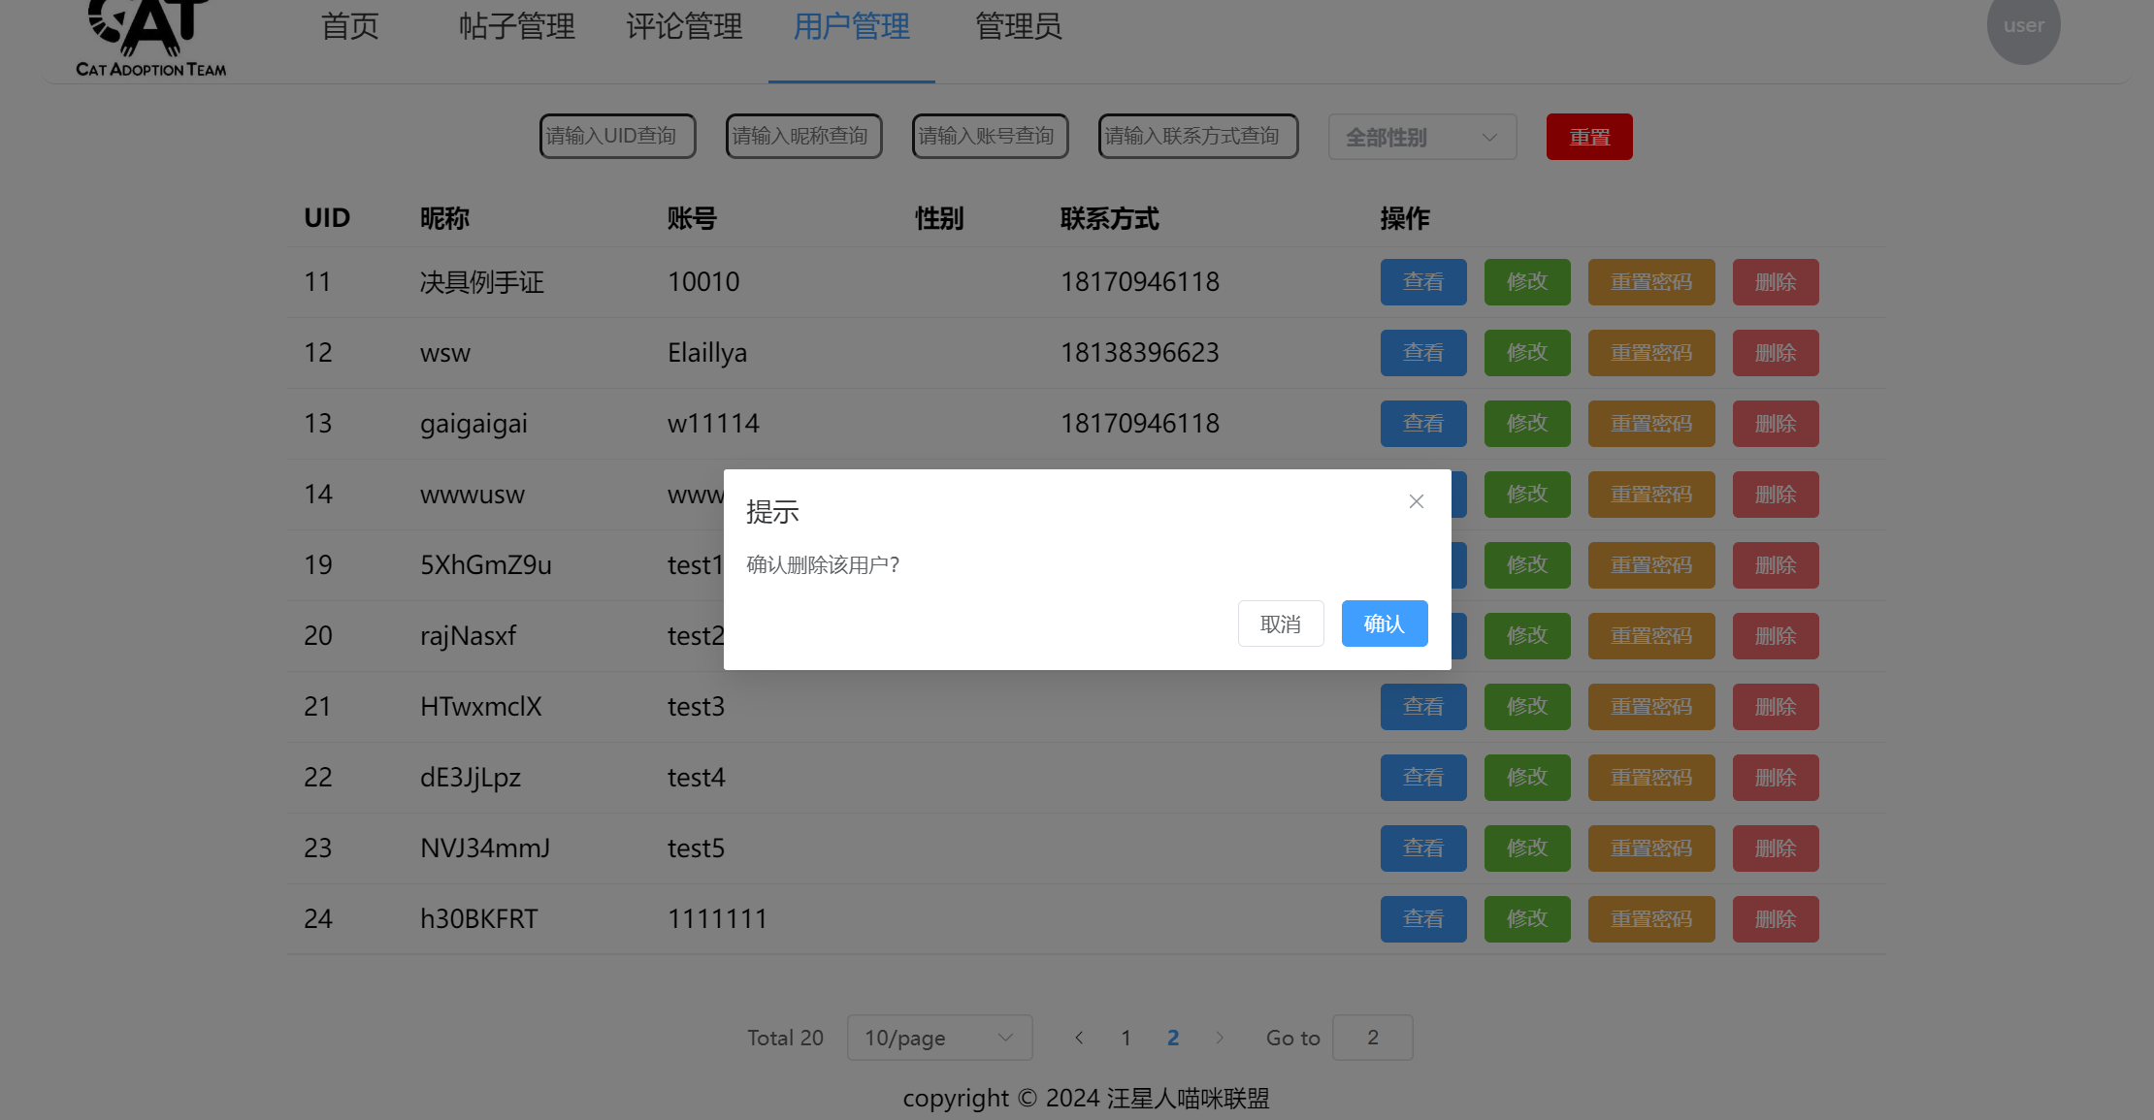Click 修改 for user NVJ34mmJ
Screen dimensions: 2154x1120
tap(1526, 848)
